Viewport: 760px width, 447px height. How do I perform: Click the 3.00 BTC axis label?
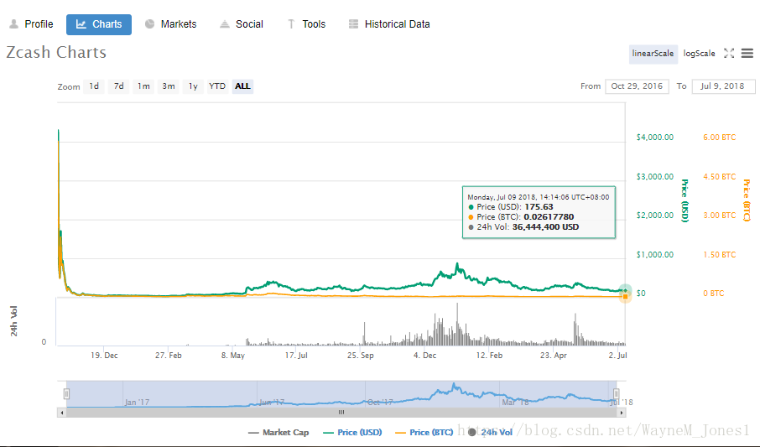click(719, 216)
